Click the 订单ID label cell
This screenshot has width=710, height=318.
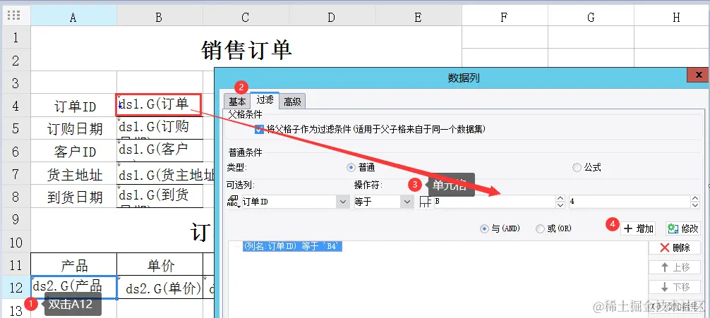(x=74, y=105)
